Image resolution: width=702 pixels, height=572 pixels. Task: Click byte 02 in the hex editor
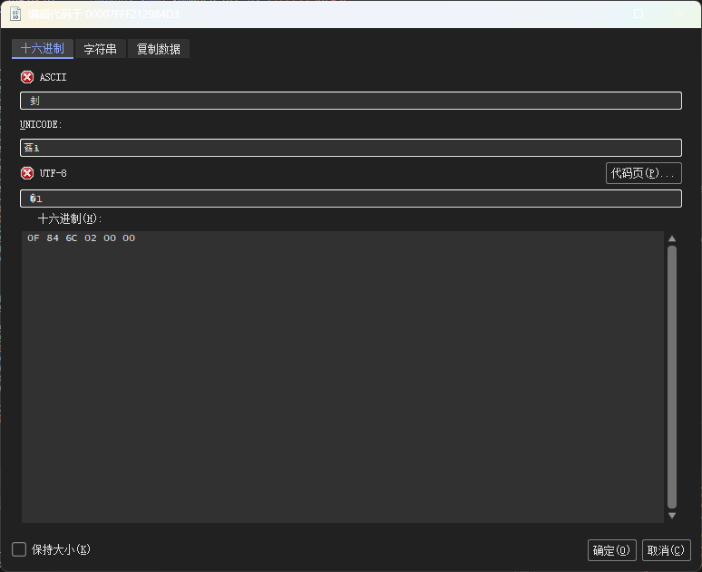(x=91, y=238)
